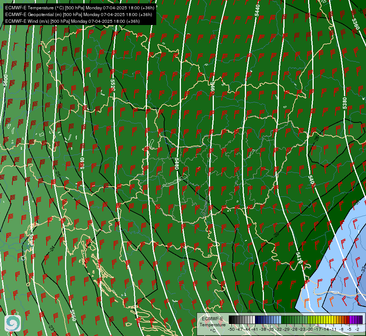This screenshot has width=366, height=336.
Task: Click the 5600 geopotential contour label
Action: coord(6,80)
